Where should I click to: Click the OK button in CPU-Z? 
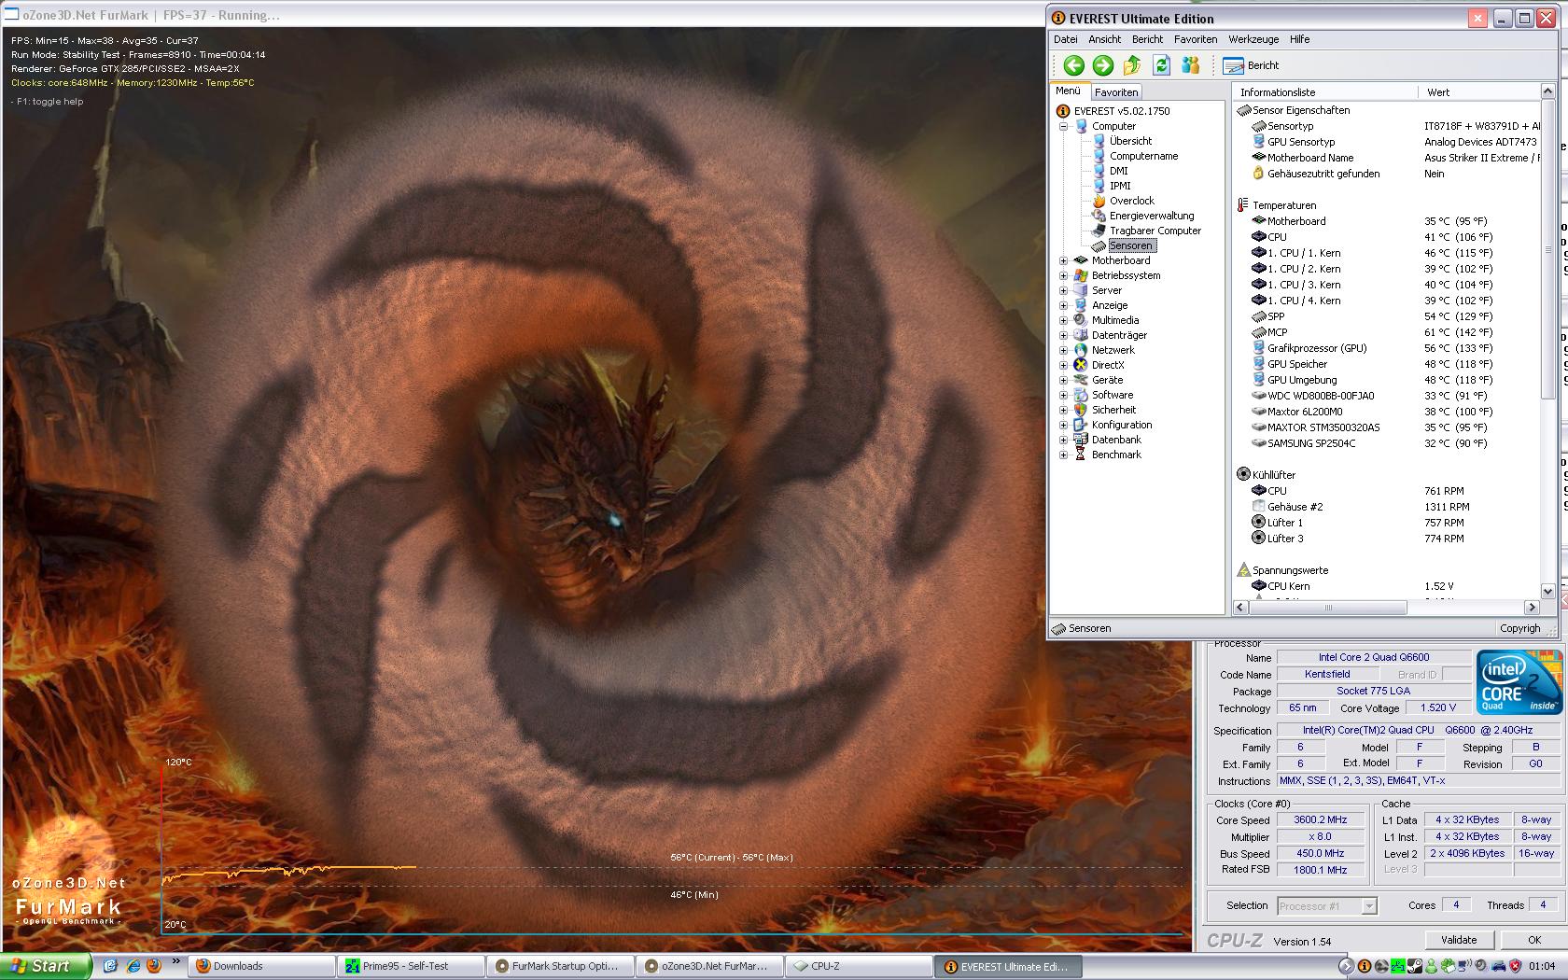(x=1534, y=940)
